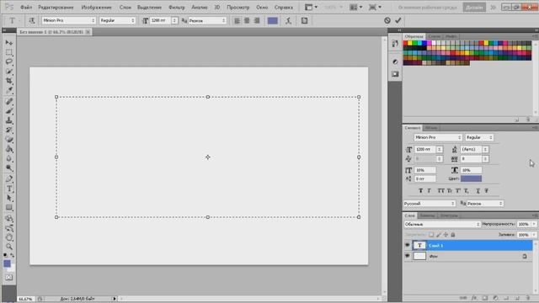Hide the Фон background layer

[408, 256]
